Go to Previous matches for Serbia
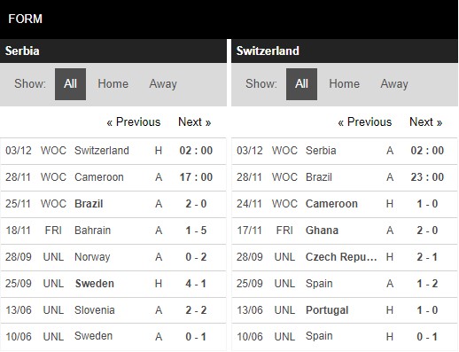 pyautogui.click(x=134, y=122)
